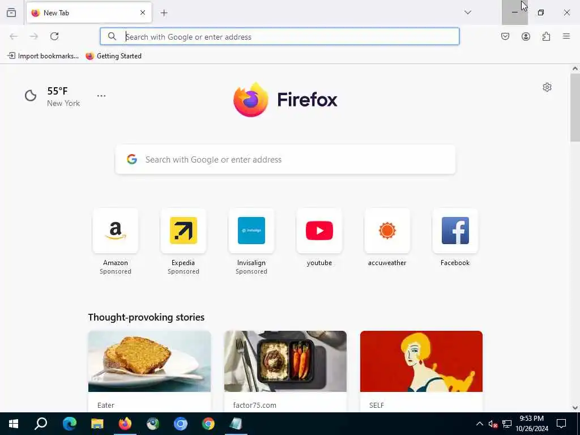The width and height of the screenshot is (580, 435).
Task: Open the Getting Started bookmark
Action: pyautogui.click(x=113, y=56)
